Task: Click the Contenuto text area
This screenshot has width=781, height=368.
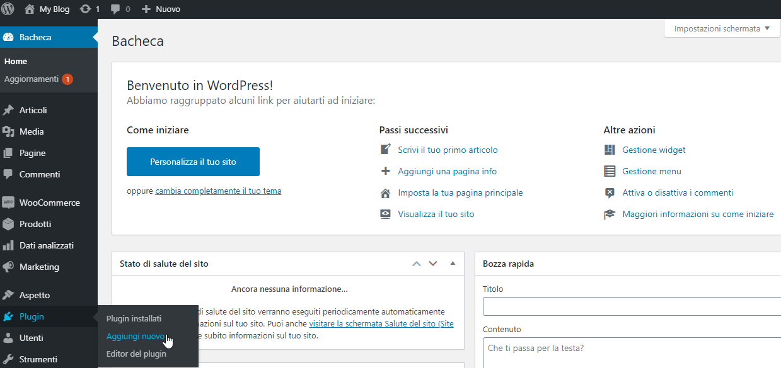Action: tap(632, 353)
